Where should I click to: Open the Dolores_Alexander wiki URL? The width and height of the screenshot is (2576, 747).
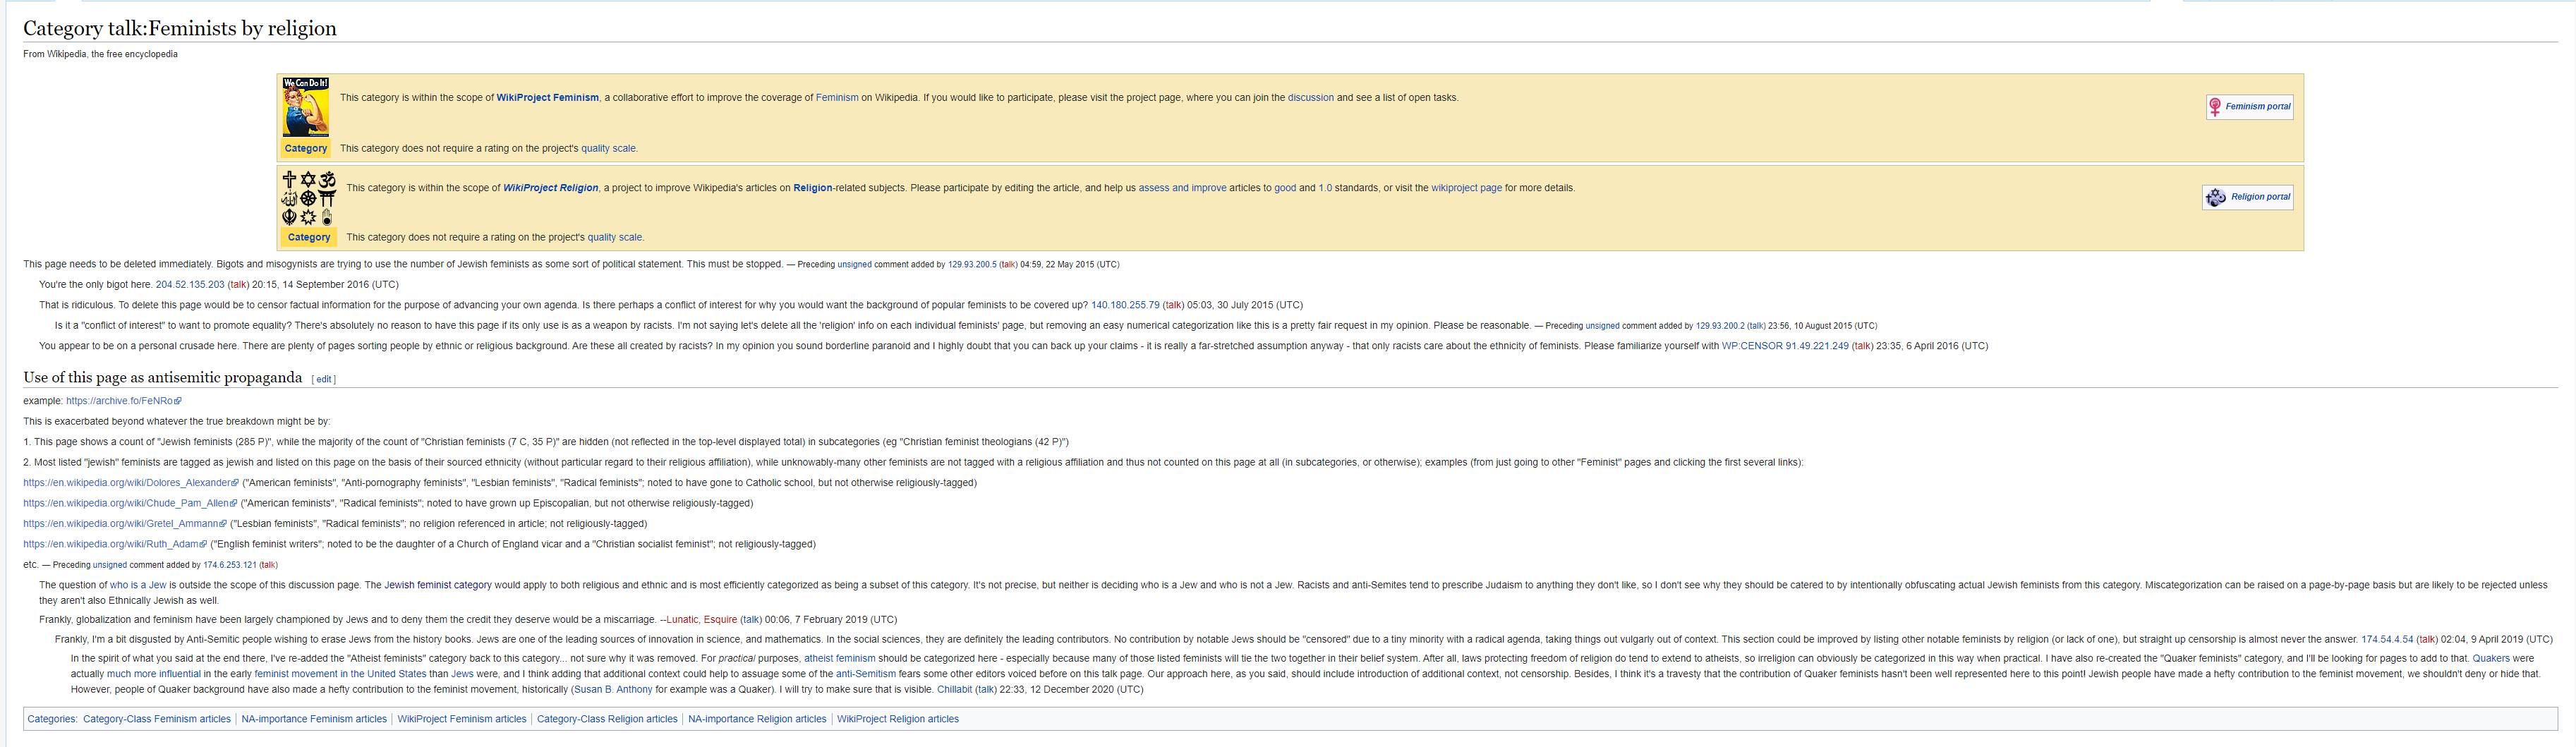[131, 483]
